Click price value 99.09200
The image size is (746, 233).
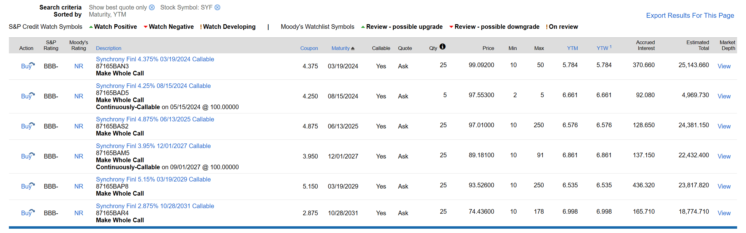coord(481,65)
